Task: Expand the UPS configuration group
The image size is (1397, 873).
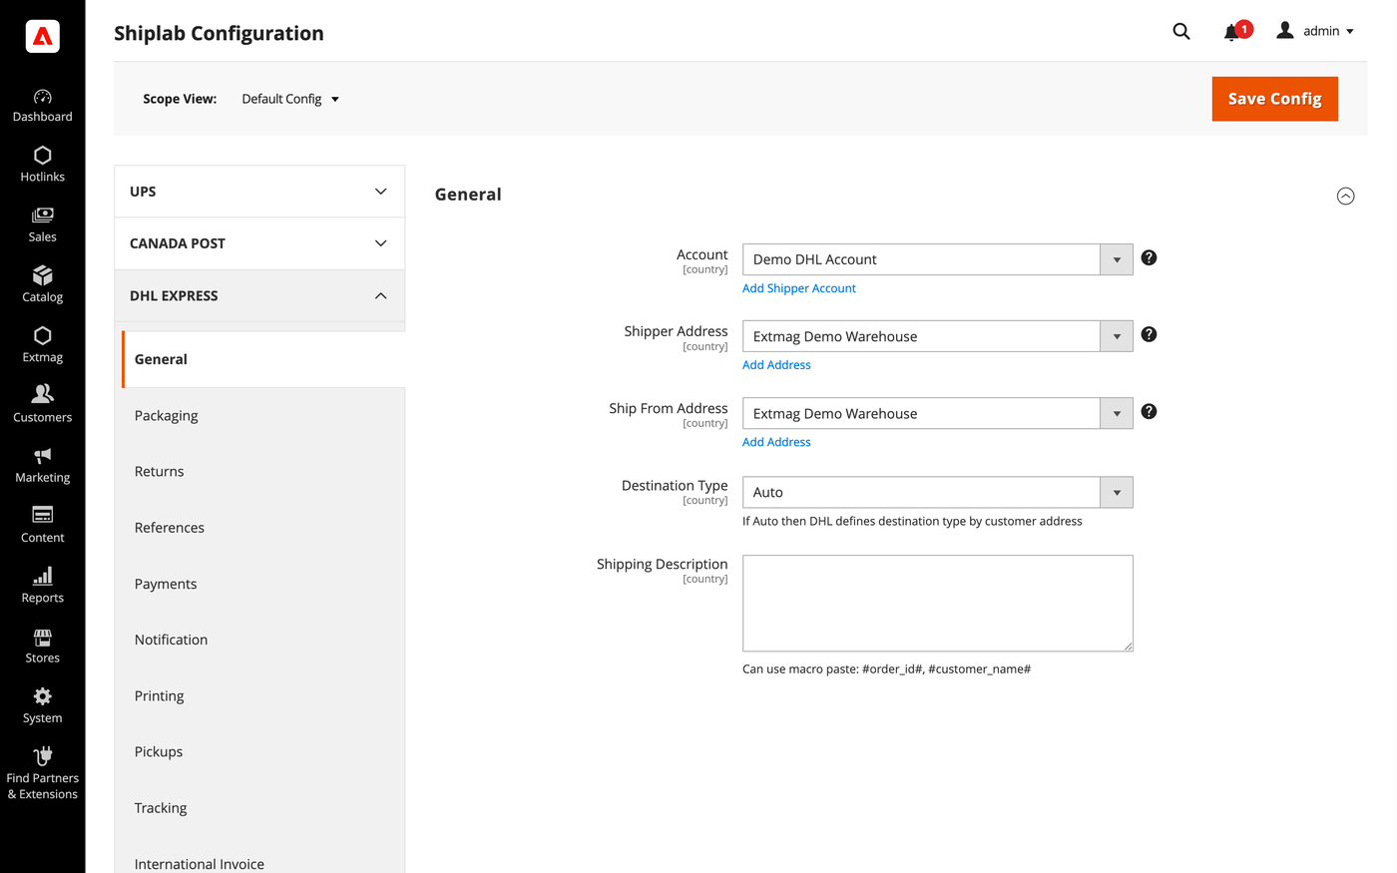Action: pyautogui.click(x=259, y=192)
